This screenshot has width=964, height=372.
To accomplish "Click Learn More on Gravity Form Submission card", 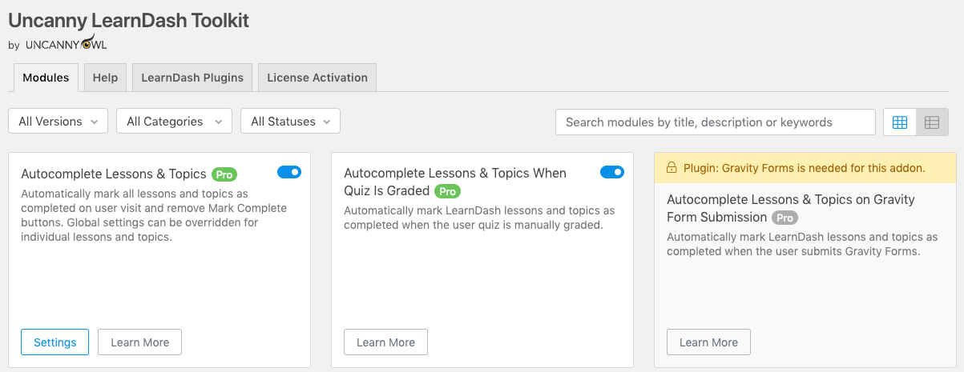I will pyautogui.click(x=708, y=342).
